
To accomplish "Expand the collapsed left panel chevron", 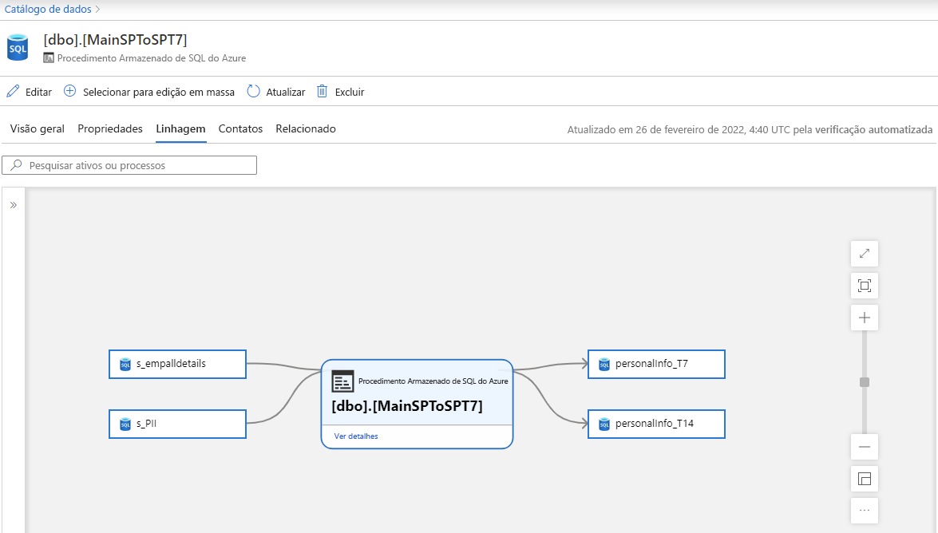I will [x=12, y=203].
